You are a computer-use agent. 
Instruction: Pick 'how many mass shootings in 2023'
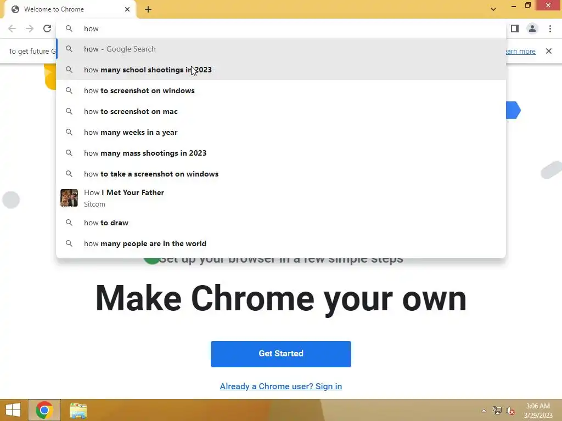coord(281,153)
